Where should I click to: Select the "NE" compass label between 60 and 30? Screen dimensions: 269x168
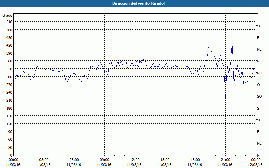pyautogui.click(x=259, y=144)
